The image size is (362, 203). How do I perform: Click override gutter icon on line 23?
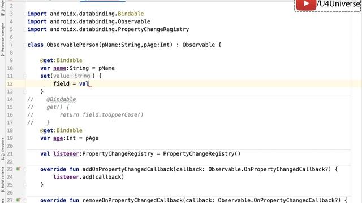point(18,169)
